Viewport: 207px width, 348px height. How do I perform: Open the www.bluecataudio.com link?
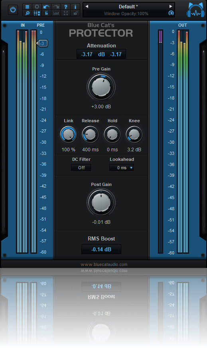pyautogui.click(x=104, y=264)
